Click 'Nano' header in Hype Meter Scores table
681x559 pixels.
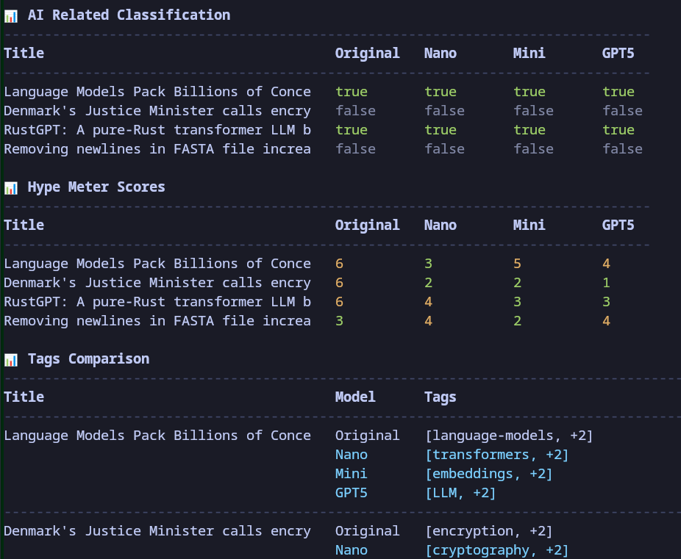440,225
